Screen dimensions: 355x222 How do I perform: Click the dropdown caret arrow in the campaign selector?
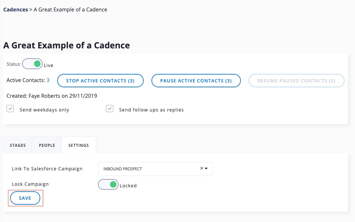pos(206,169)
